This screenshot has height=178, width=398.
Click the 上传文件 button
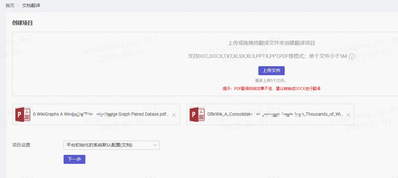[272, 71]
